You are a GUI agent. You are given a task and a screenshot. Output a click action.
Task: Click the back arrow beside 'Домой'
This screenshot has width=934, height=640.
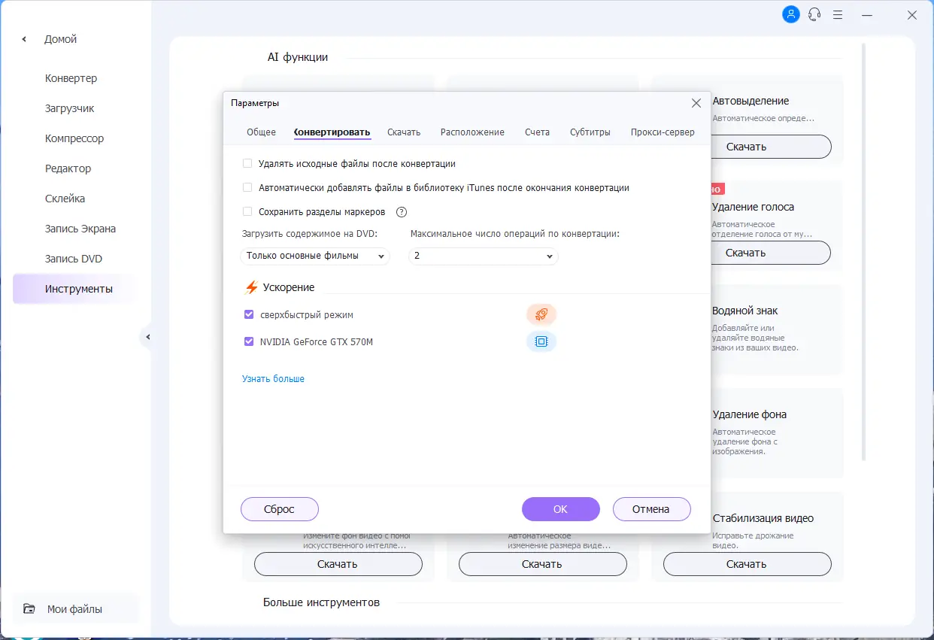23,38
